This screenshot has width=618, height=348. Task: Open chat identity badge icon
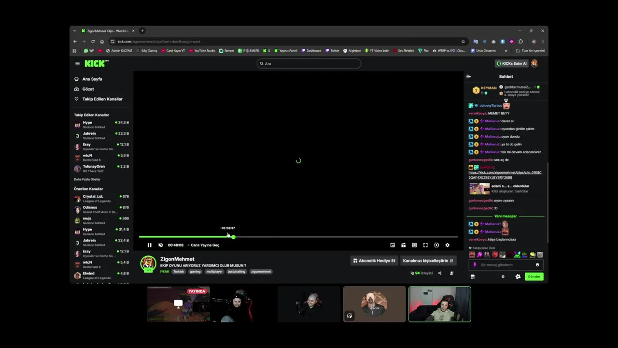tap(518, 276)
